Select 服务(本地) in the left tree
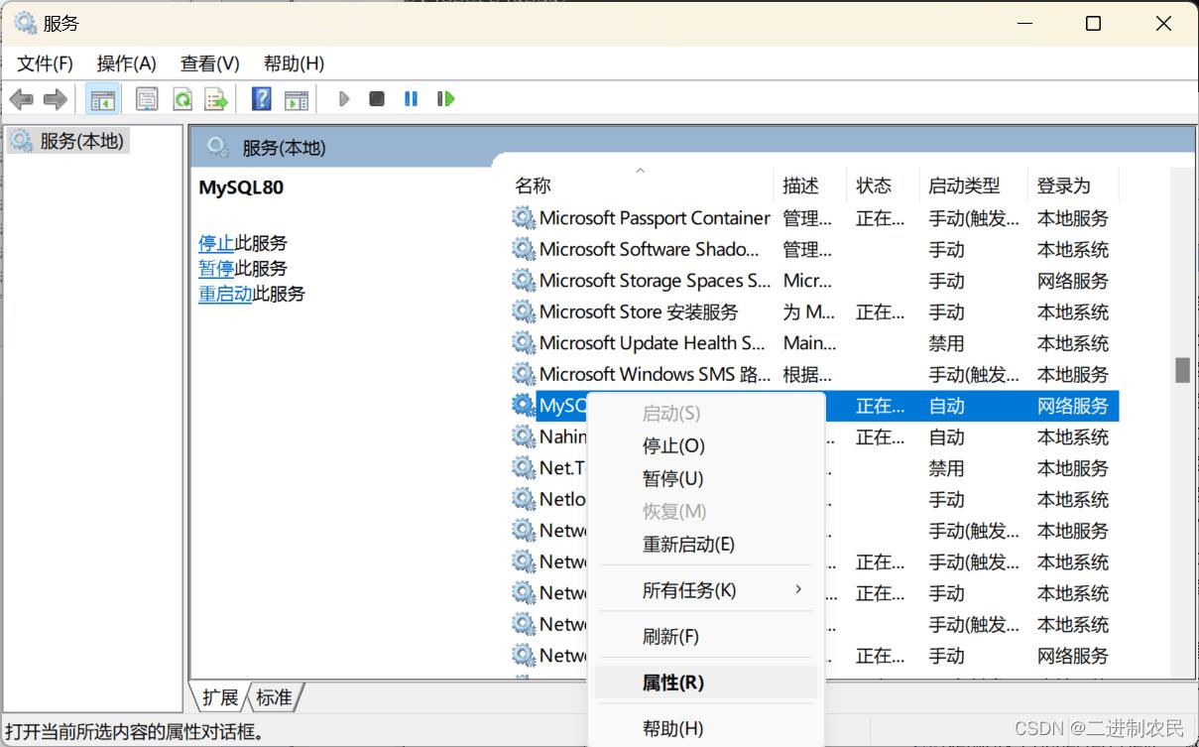Screen dimensions: 1199x747 (x=81, y=141)
